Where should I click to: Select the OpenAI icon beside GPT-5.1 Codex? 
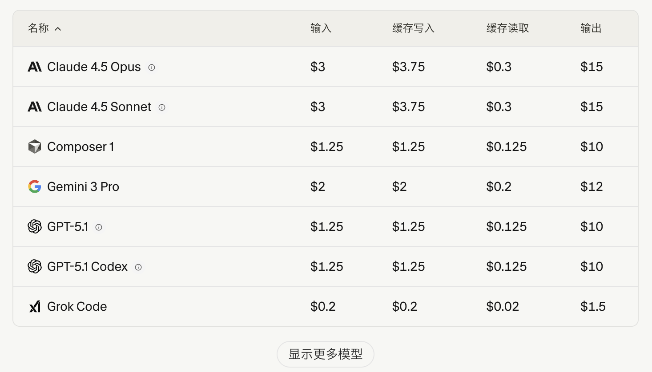(x=35, y=266)
